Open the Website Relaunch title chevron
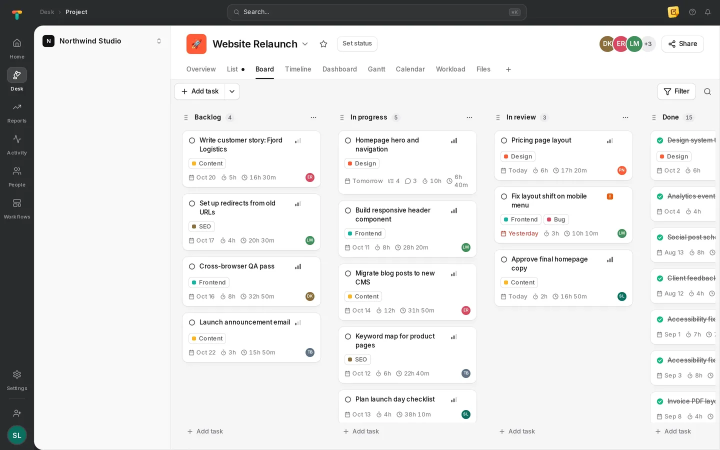The image size is (720, 450). coord(305,44)
